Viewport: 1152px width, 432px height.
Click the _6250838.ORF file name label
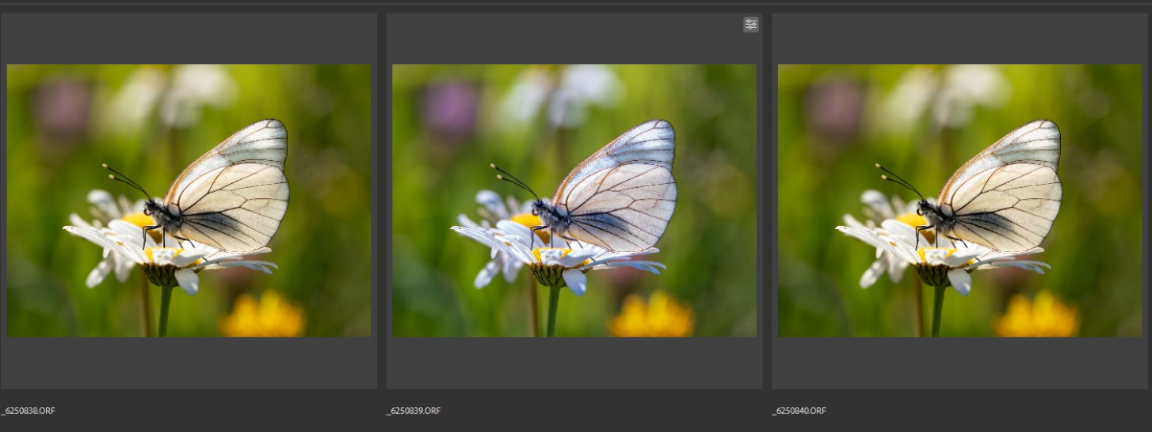[x=28, y=411]
